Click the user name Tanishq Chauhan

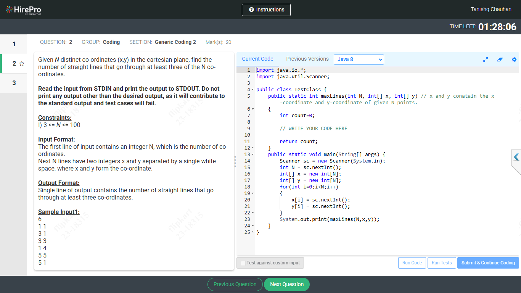(491, 10)
